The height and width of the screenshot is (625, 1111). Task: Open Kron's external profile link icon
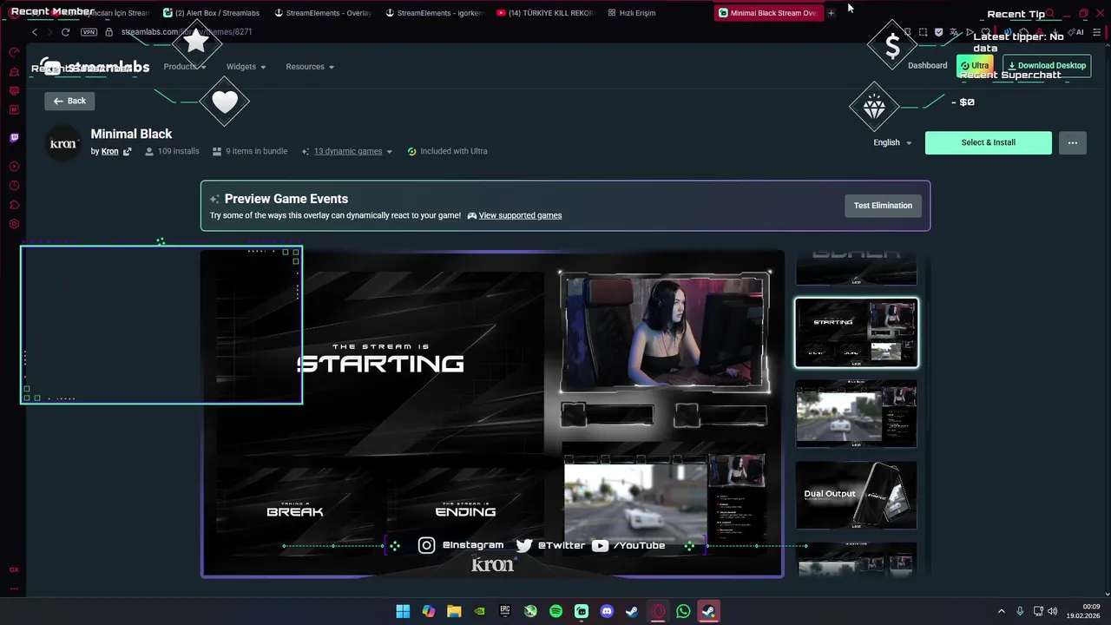[127, 151]
